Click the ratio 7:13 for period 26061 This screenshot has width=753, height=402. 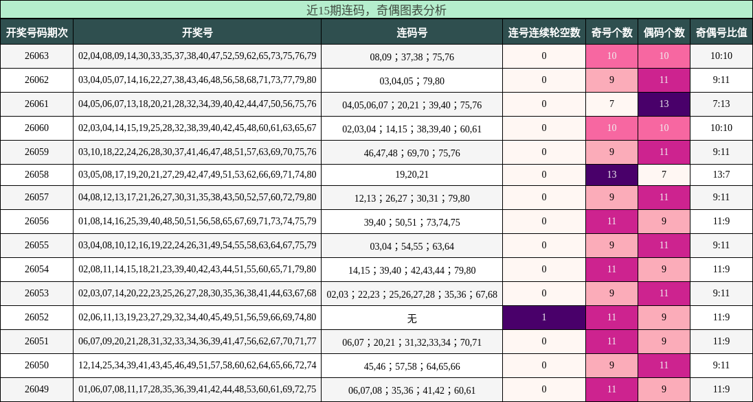pos(721,104)
